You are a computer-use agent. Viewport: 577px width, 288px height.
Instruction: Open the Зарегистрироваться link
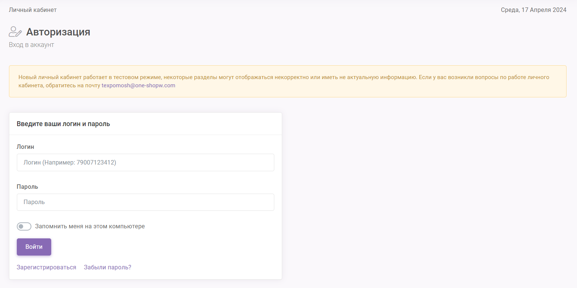point(46,267)
